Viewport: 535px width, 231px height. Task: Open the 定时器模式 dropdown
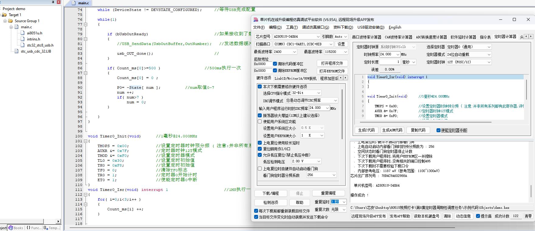click(x=469, y=54)
